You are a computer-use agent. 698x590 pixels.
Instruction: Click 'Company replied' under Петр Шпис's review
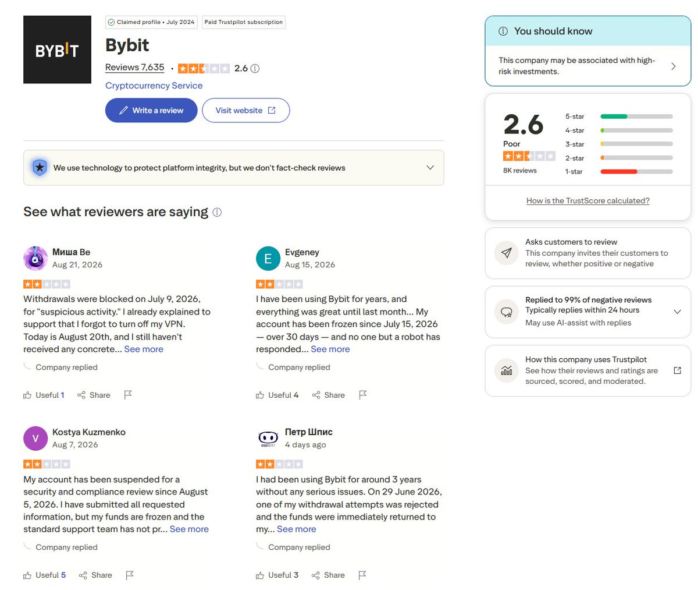299,547
